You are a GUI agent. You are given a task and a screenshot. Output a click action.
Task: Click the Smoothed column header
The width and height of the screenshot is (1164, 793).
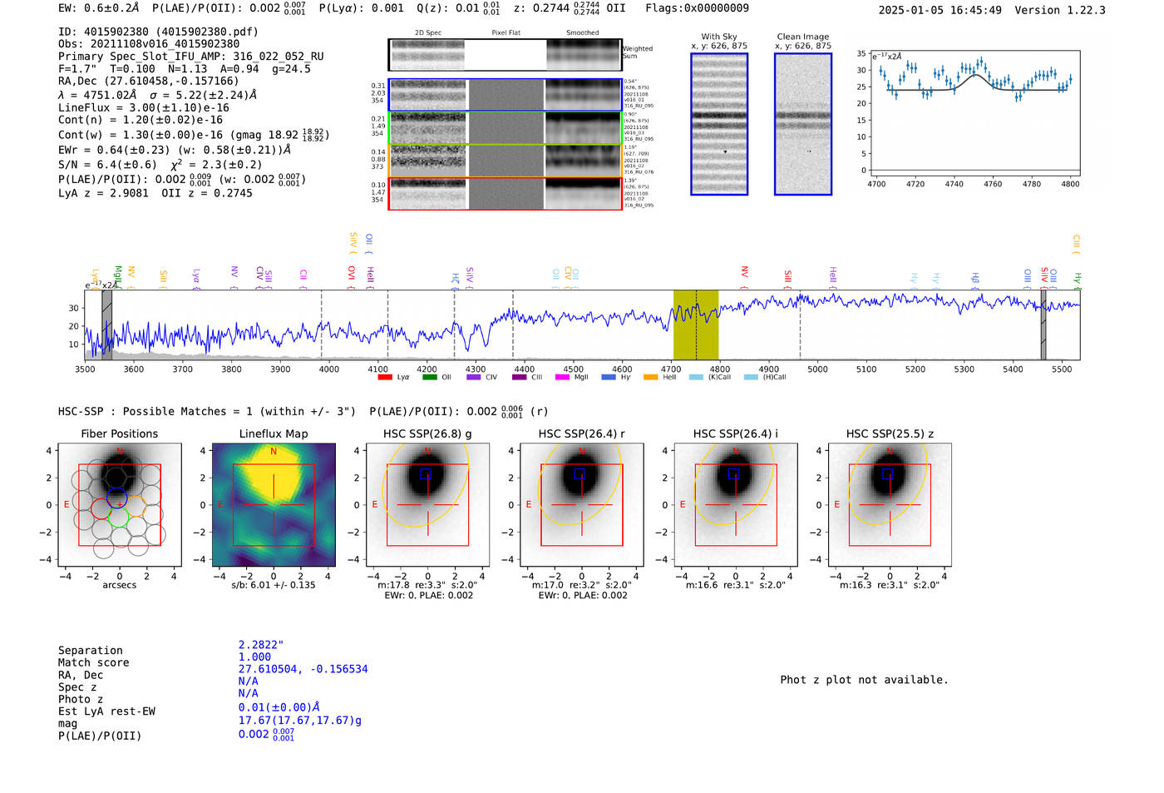click(583, 33)
